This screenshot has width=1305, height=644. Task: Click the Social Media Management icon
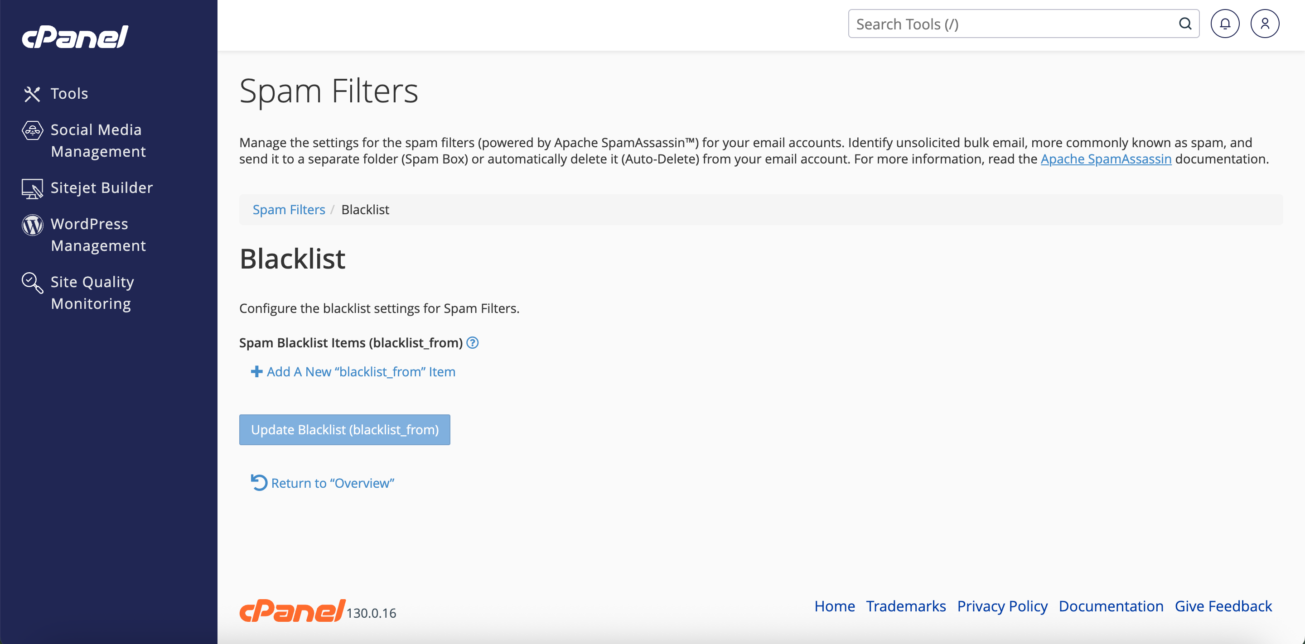pos(32,130)
